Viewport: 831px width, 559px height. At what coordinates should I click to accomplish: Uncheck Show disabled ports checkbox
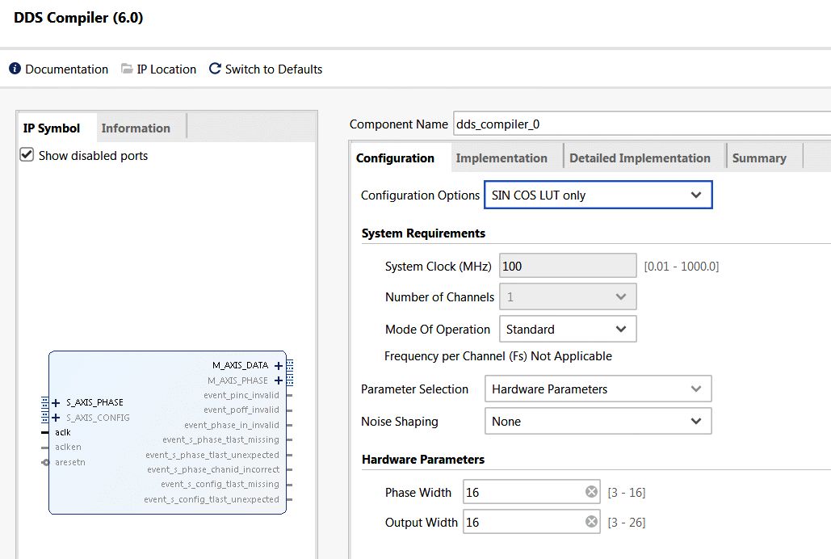click(x=27, y=155)
